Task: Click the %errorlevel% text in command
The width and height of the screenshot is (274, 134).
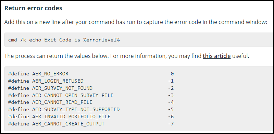Action: tap(101, 40)
